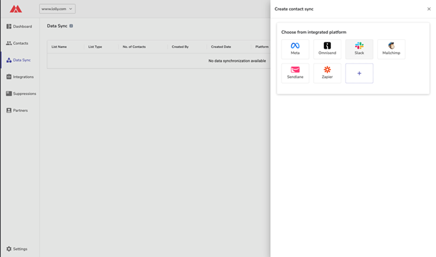Go to Contacts in the sidebar

pos(17,43)
